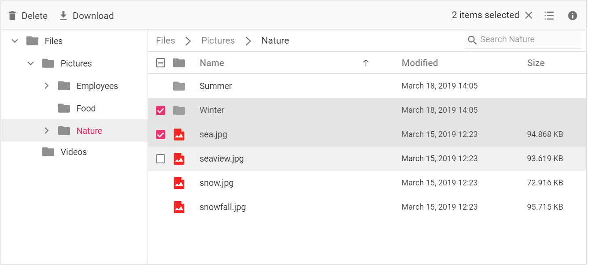
Task: Collapse the Pictures tree node
Action: click(30, 63)
